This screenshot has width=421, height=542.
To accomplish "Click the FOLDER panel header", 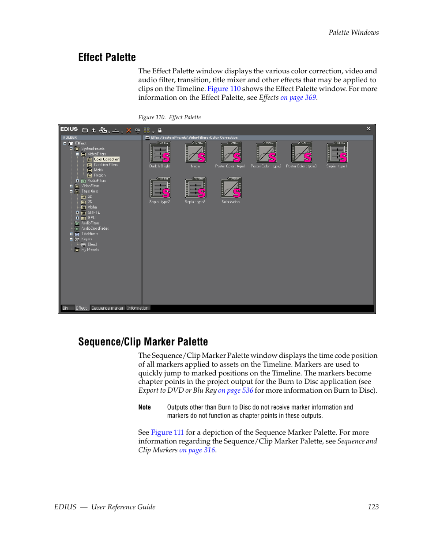I will coord(101,138).
